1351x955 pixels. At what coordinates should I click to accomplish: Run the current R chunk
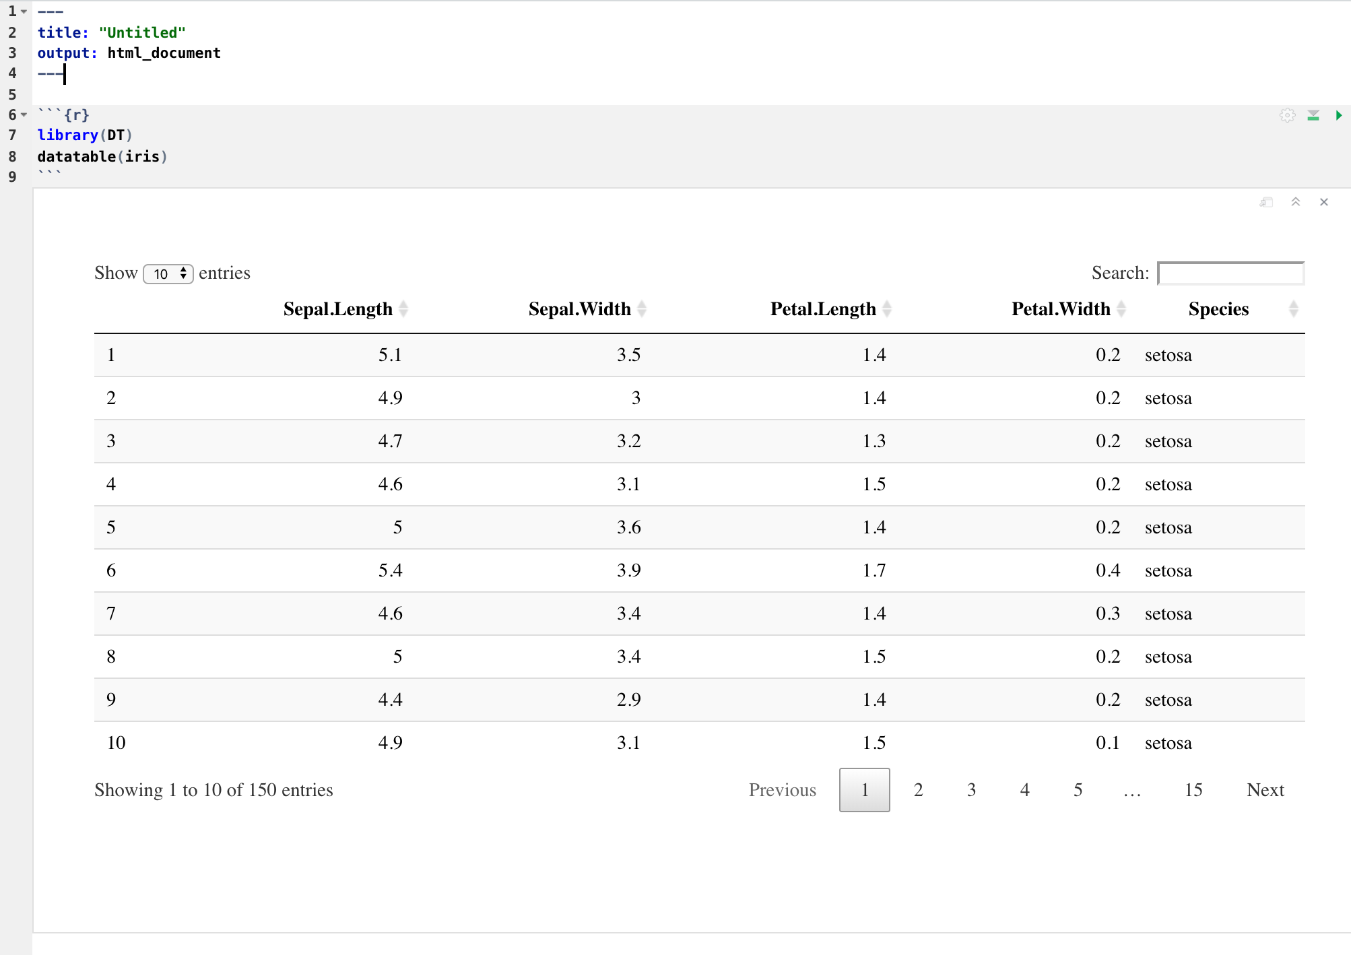(1338, 115)
